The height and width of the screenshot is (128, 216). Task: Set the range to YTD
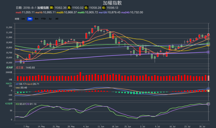point(44,19)
